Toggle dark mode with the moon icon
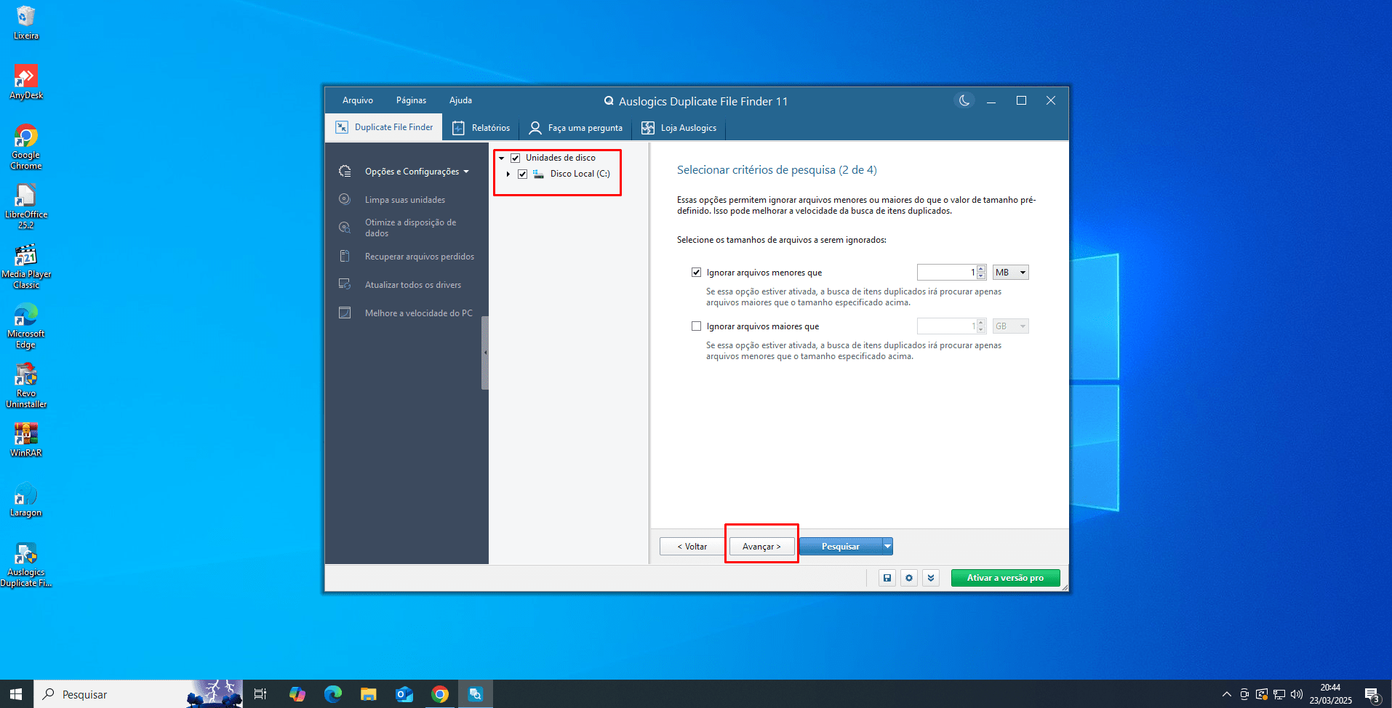Viewport: 1392px width, 708px height. click(x=964, y=100)
